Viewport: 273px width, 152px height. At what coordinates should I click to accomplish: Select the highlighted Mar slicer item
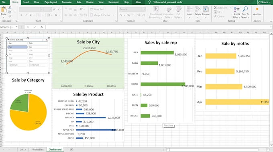tap(17, 47)
